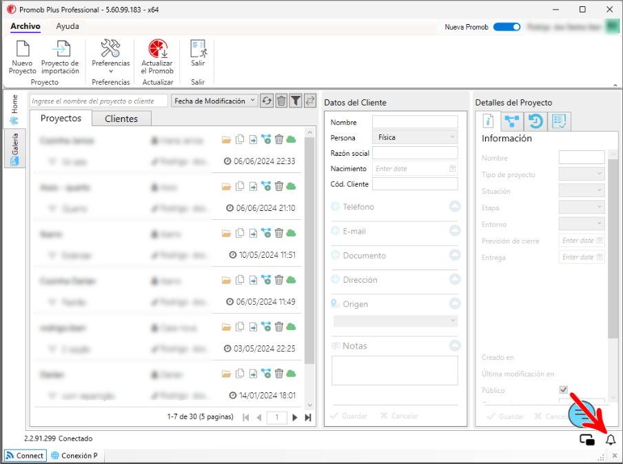Viewport: 623px width, 464px height.
Task: Switch to the Proyectos tab
Action: coord(61,118)
